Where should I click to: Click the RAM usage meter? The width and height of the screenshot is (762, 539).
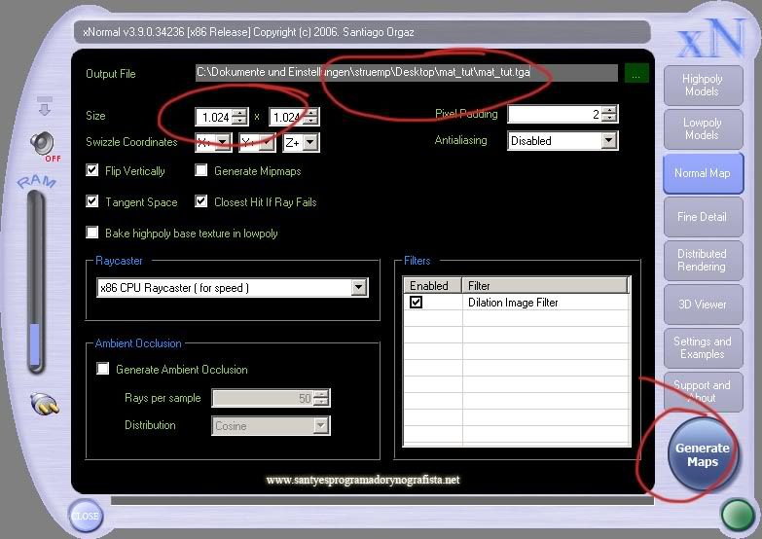[x=35, y=282]
